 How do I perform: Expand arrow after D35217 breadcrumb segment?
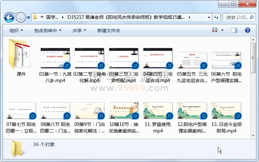[x=189, y=17]
